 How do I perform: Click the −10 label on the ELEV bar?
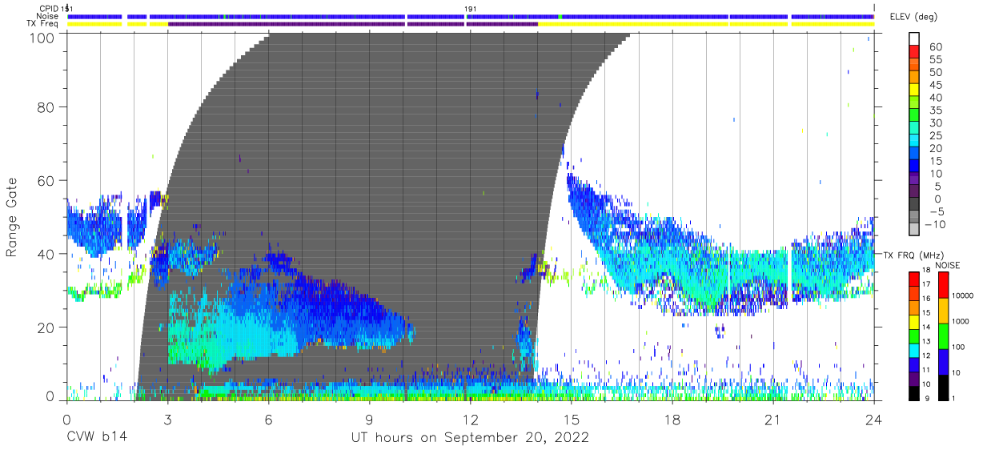[x=934, y=224]
